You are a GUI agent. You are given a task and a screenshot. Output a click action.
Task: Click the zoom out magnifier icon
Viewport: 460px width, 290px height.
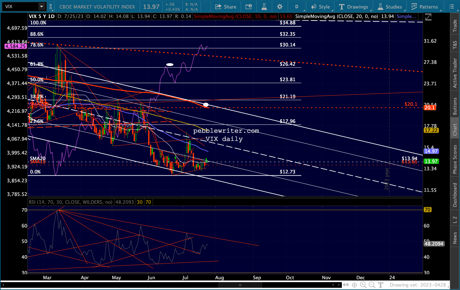[x=372, y=285]
